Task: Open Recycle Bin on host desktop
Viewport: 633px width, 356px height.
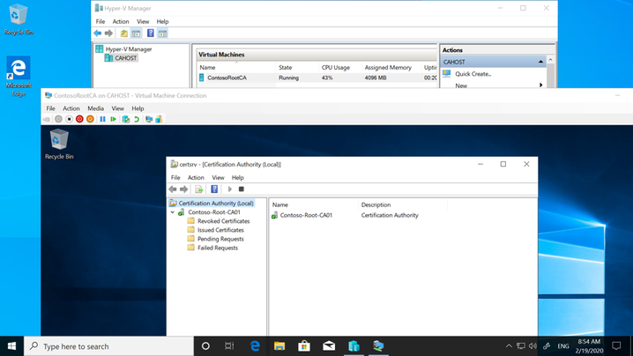Action: point(19,19)
